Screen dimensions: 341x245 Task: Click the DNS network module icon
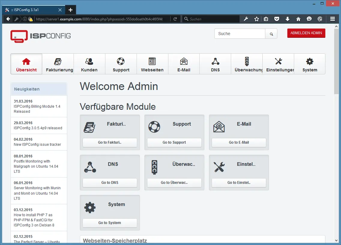(x=90, y=167)
